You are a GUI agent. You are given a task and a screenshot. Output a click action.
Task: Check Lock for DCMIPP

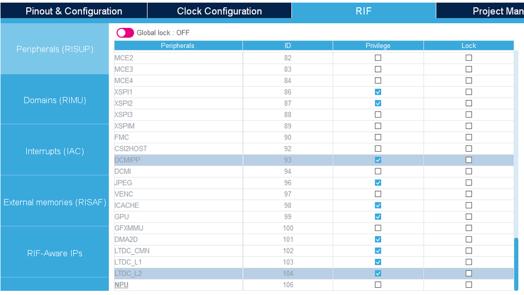tap(469, 160)
